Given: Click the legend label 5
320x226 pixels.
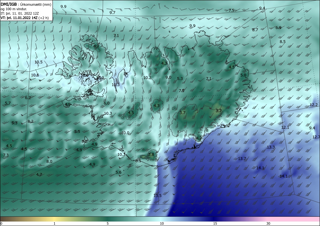Looking at the screenshot, I should [x=108, y=224].
